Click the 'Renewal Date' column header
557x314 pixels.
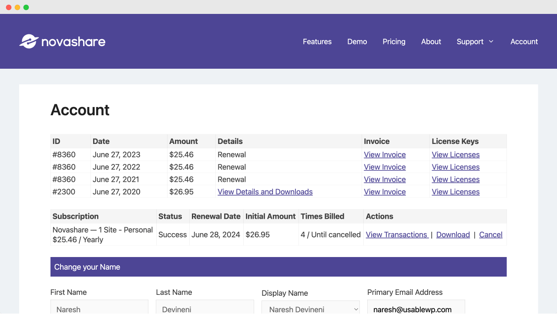(x=216, y=217)
